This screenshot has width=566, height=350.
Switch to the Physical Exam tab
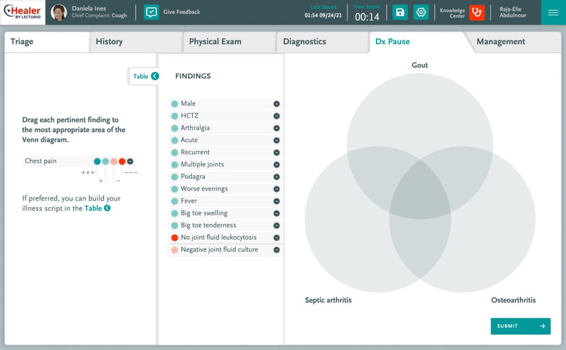215,42
